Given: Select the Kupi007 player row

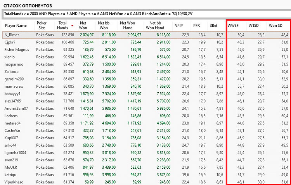Looking at the screenshot, I should point(11,138).
